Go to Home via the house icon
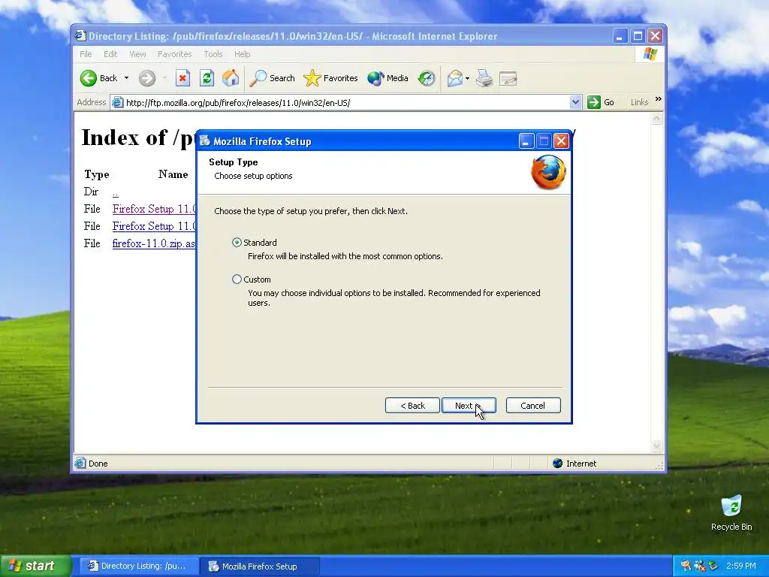The image size is (769, 577). (x=231, y=78)
